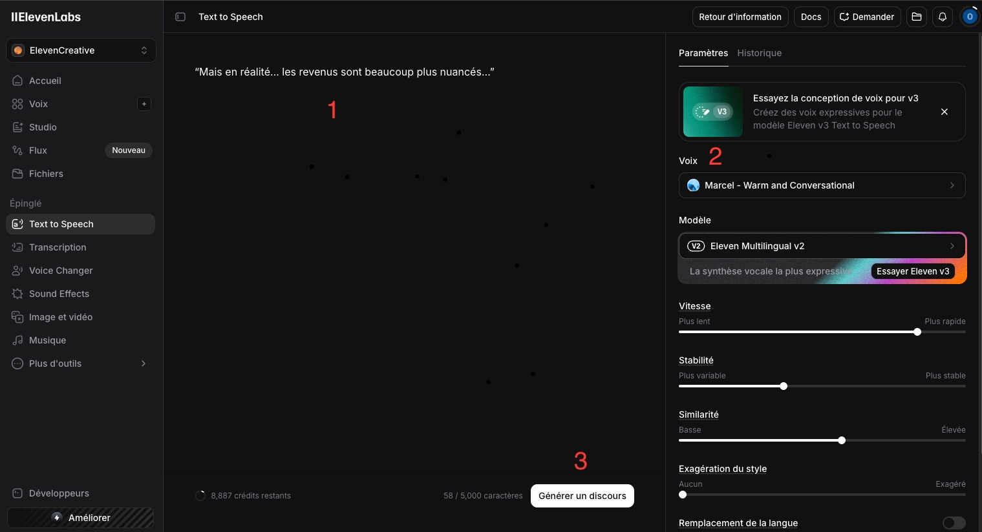This screenshot has width=982, height=532.
Task: Switch to the Paramètres tab
Action: (703, 53)
